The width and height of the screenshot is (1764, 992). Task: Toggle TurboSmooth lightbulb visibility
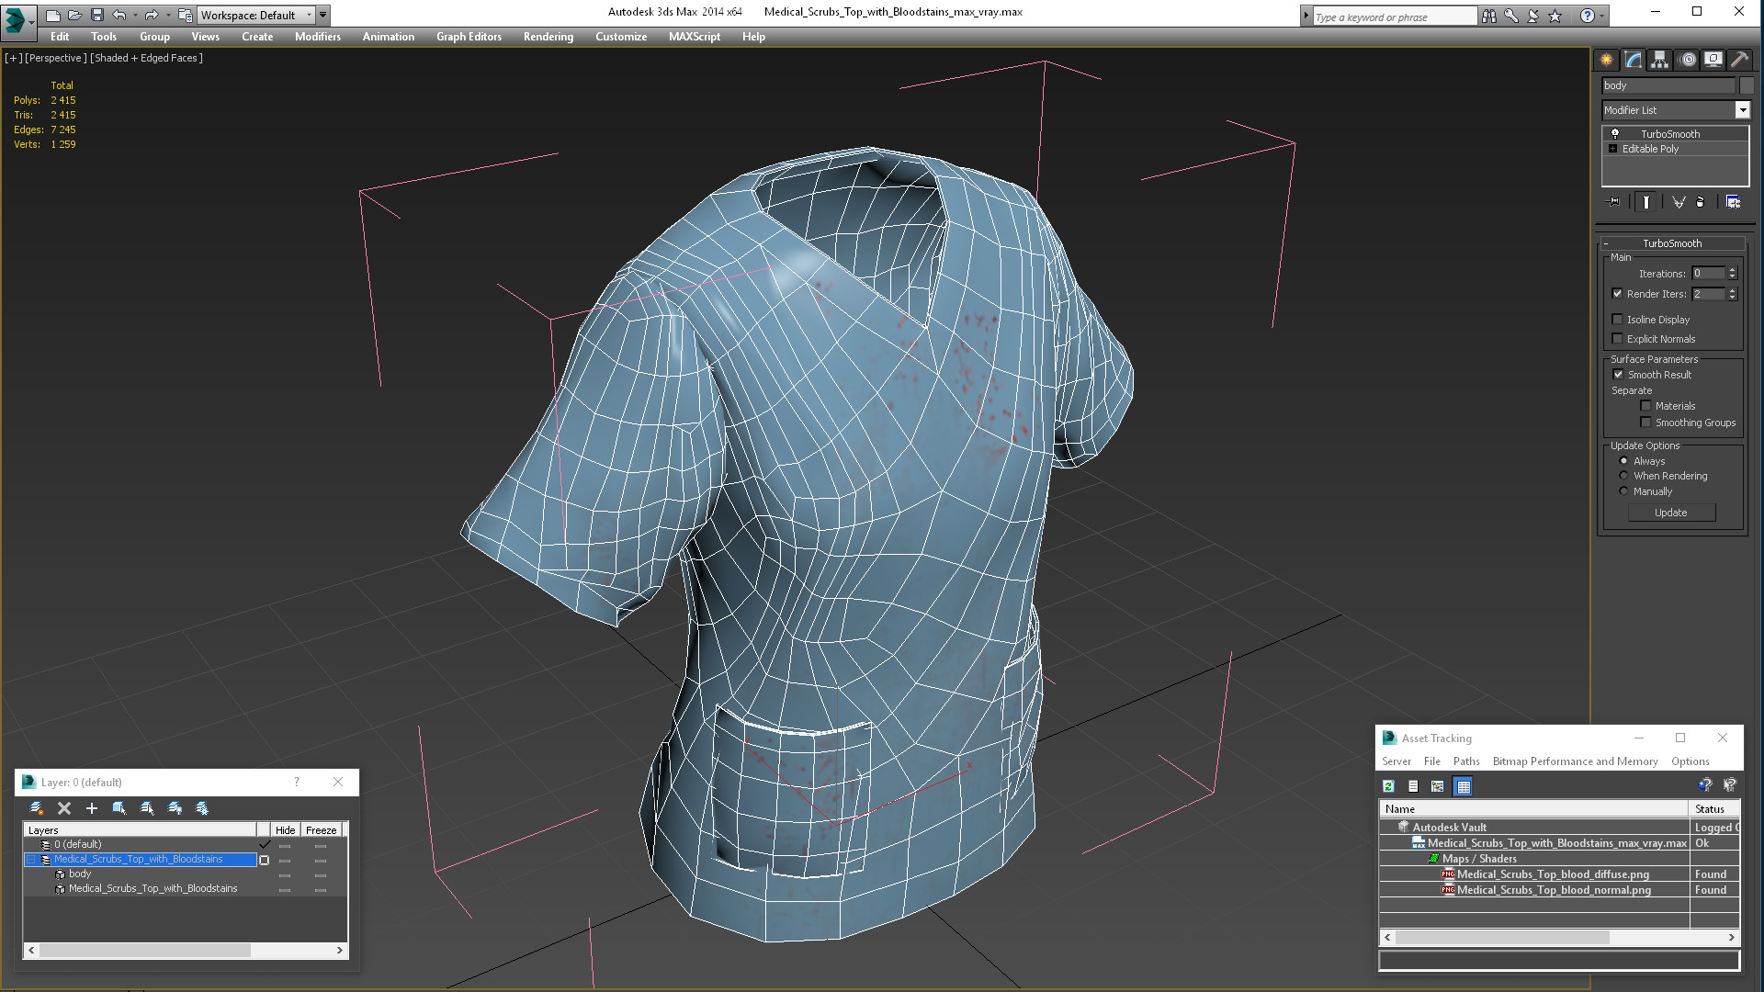1614,134
